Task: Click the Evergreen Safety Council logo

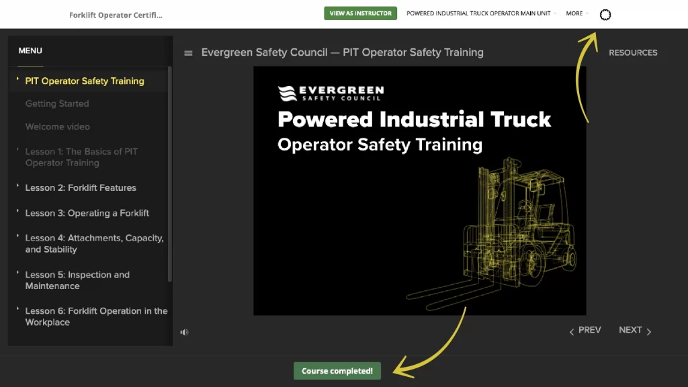Action: point(331,93)
